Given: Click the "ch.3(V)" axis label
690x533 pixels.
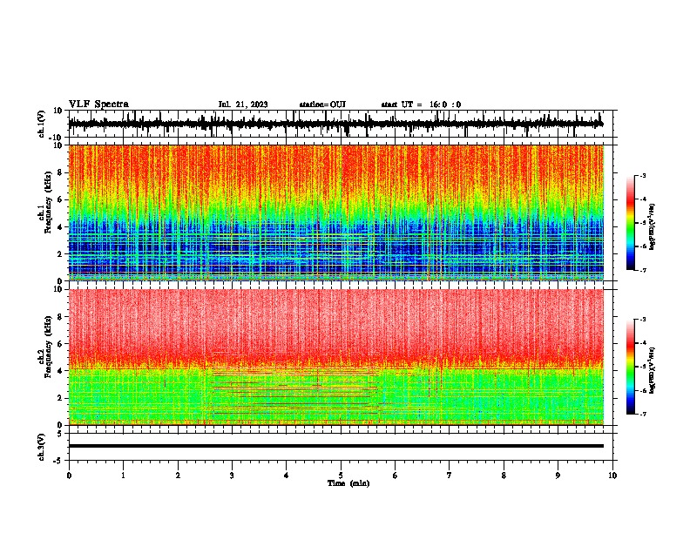Looking at the screenshot, I should click(x=42, y=448).
